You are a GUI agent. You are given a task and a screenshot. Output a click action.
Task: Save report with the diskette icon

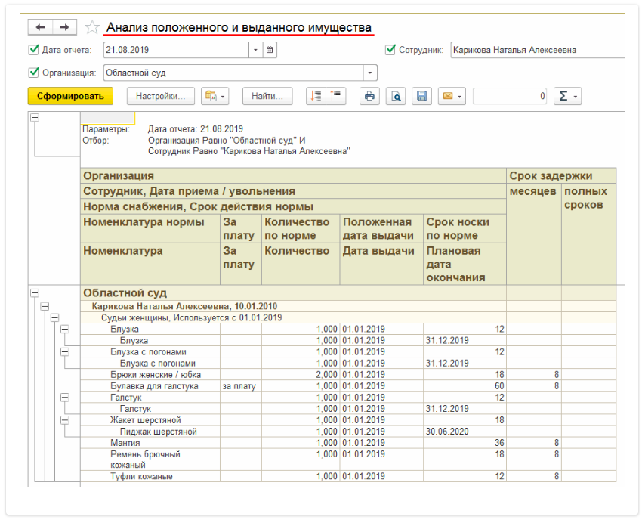coord(422,96)
